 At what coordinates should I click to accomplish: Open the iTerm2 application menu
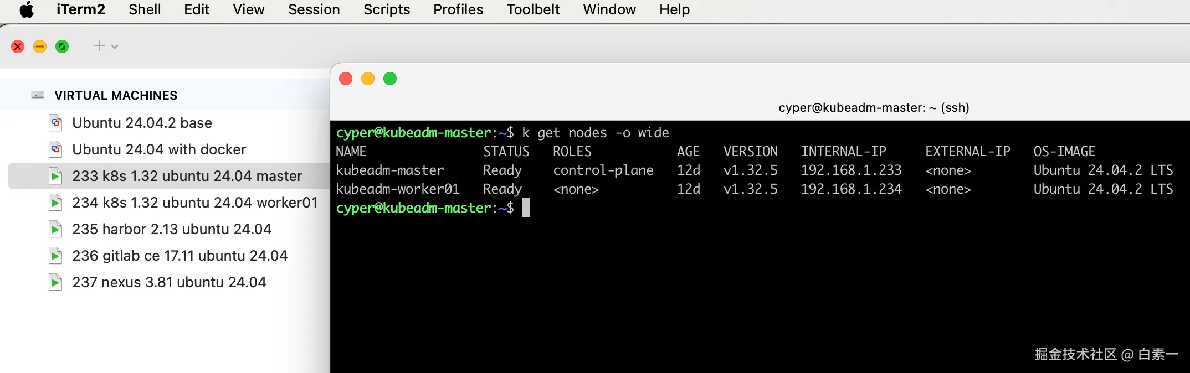tap(81, 10)
